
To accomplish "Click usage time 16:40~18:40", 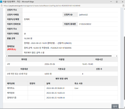I will click(87, 64).
